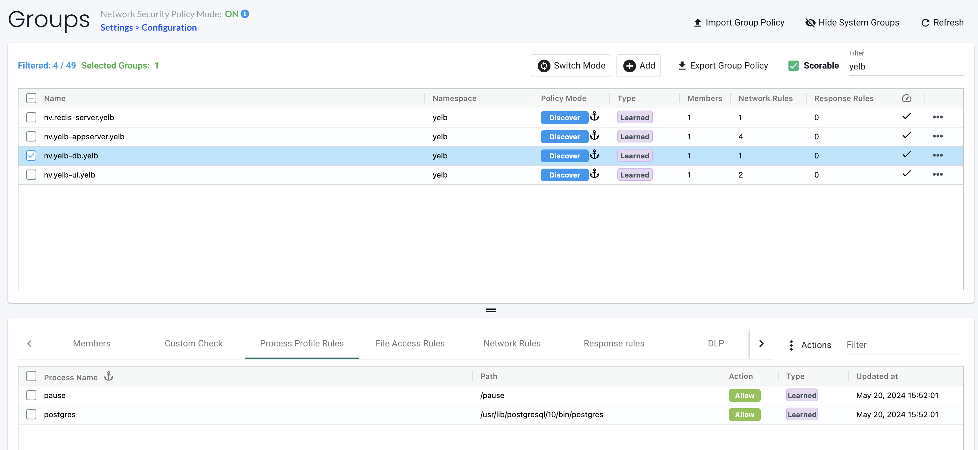Open the Members tab

pyautogui.click(x=91, y=343)
